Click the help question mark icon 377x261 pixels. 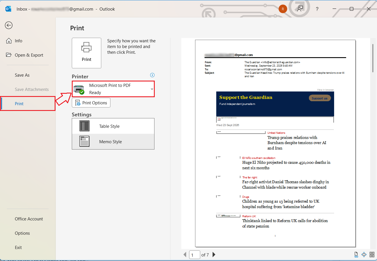click(x=317, y=9)
